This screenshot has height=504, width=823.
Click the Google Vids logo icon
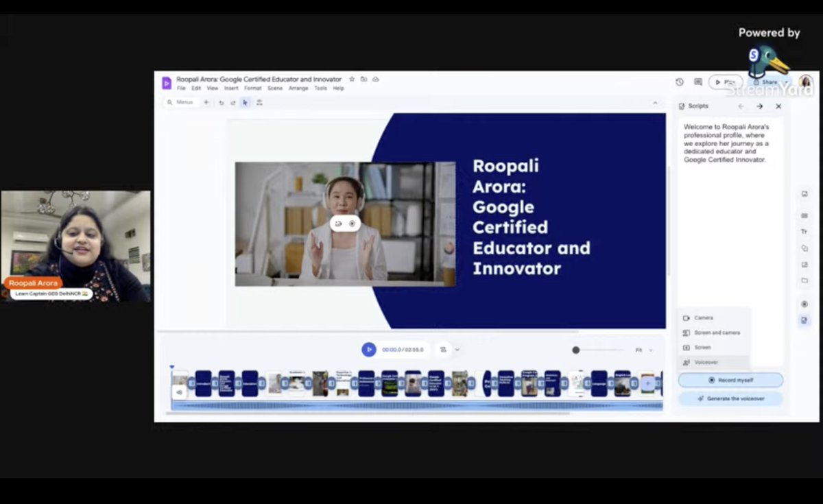pos(167,83)
